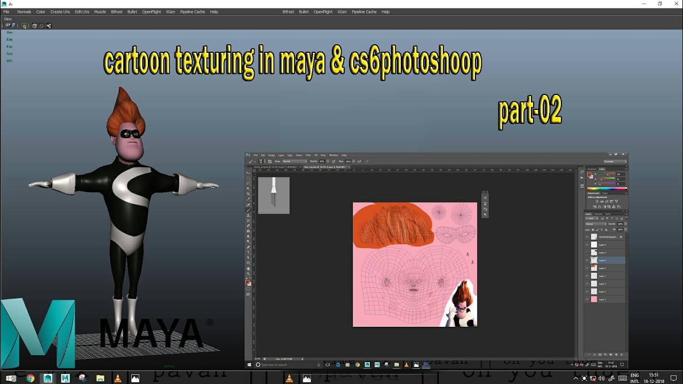Switch to the Channels tab
The image size is (683, 384).
tap(598, 214)
